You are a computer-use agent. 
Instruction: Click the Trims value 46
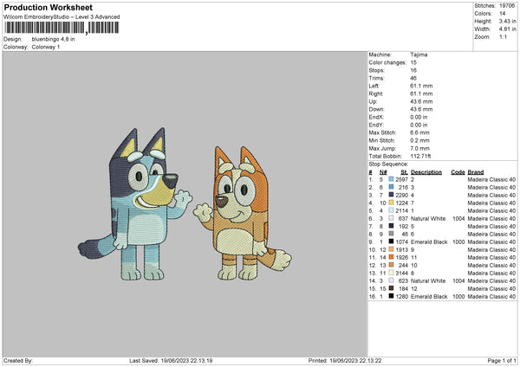pos(413,78)
